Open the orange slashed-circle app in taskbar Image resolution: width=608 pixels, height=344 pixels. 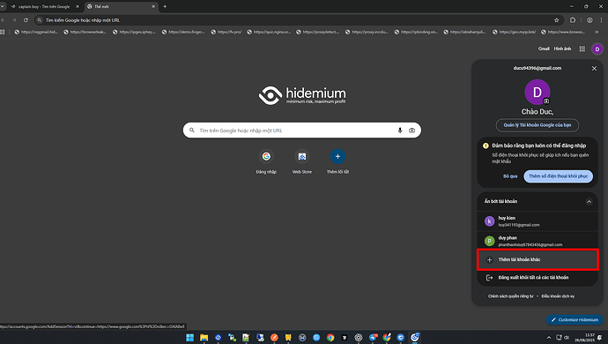[x=274, y=338]
